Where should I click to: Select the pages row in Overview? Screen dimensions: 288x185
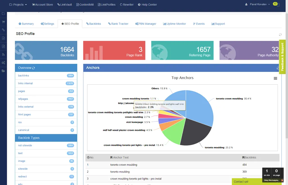pyautogui.click(x=46, y=91)
